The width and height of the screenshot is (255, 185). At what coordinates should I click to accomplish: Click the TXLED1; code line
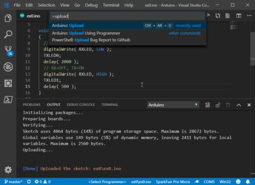tap(52, 80)
